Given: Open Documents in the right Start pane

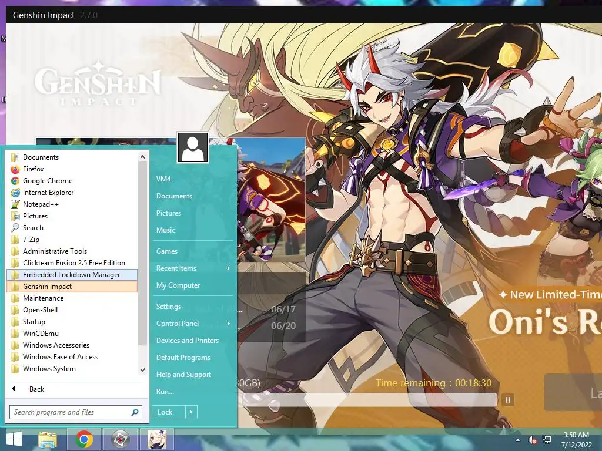Looking at the screenshot, I should click(x=174, y=196).
